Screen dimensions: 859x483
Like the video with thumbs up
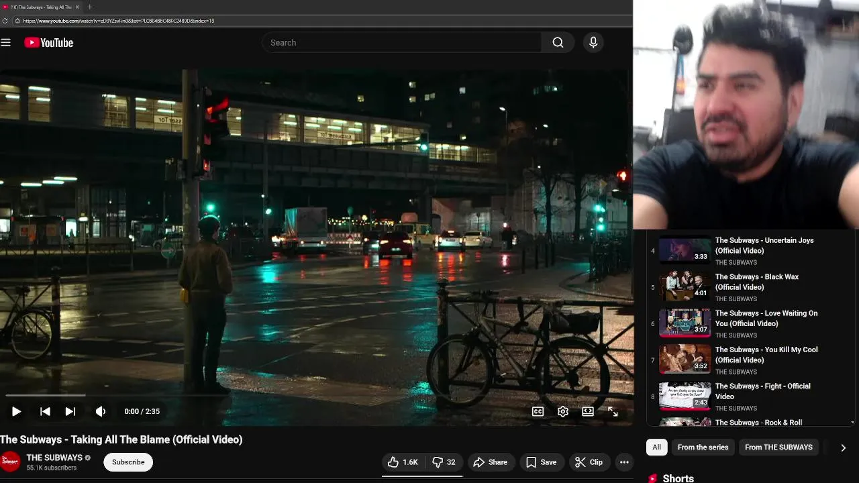[403, 462]
